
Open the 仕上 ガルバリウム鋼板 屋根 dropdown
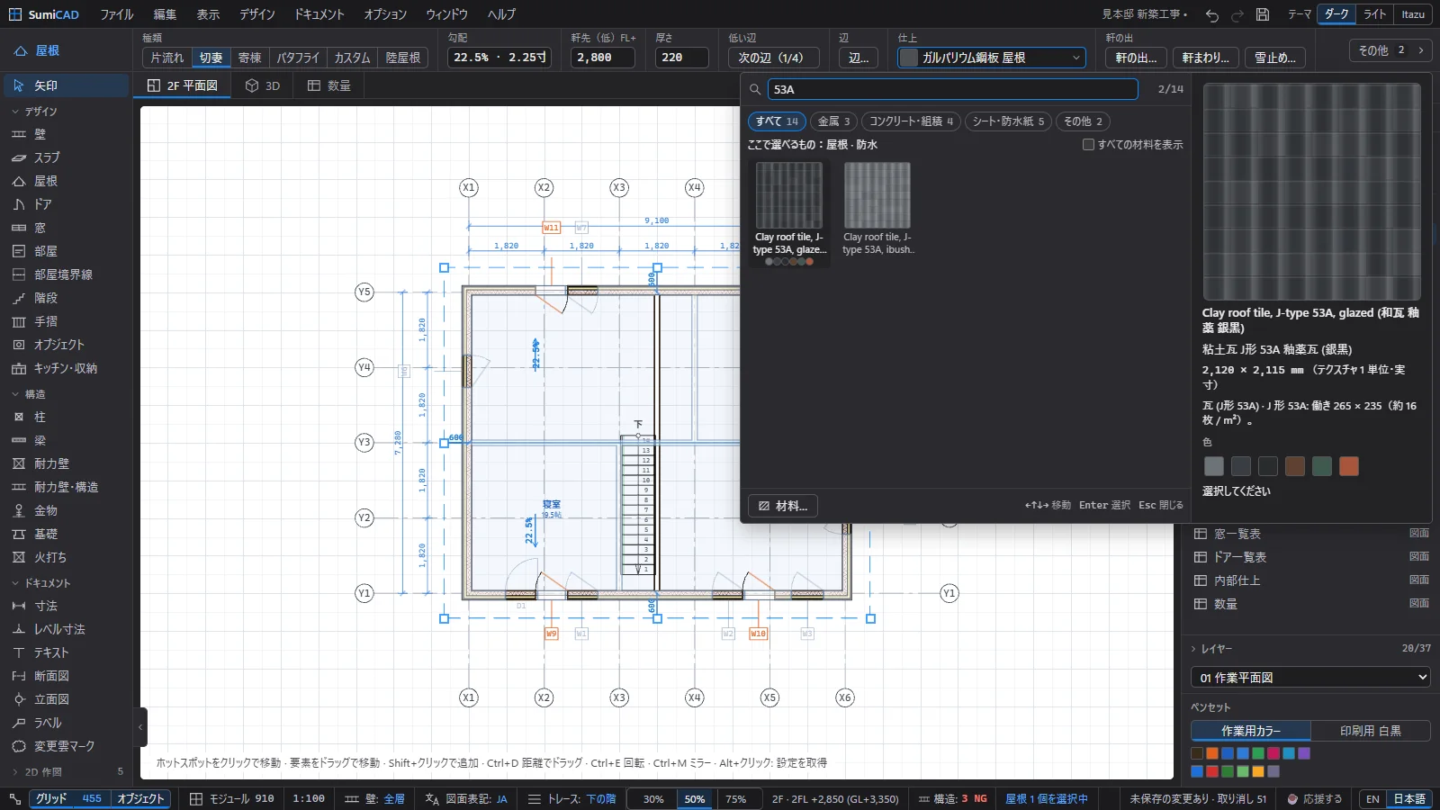click(x=992, y=58)
